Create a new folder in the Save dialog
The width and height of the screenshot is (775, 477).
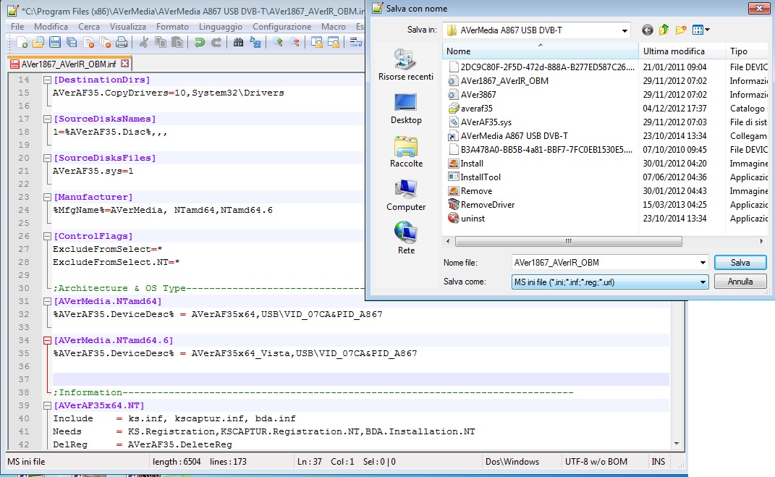pyautogui.click(x=681, y=30)
